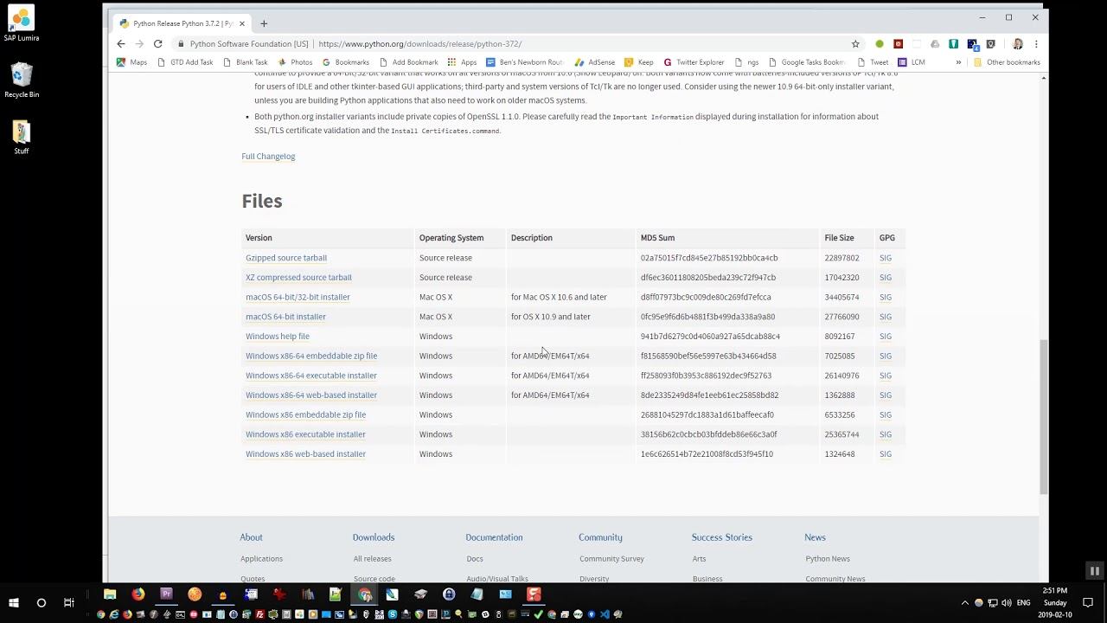This screenshot has height=623, width=1107.
Task: Open the Chrome profile avatar
Action: point(1017,44)
